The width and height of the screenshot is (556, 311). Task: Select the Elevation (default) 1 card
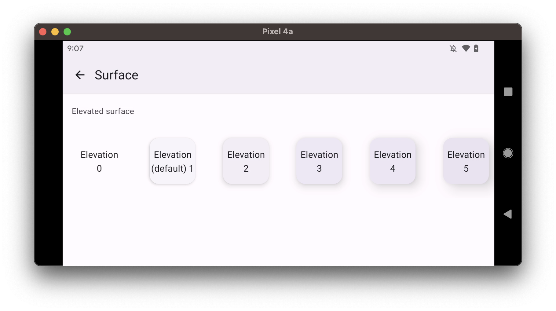[x=172, y=161]
